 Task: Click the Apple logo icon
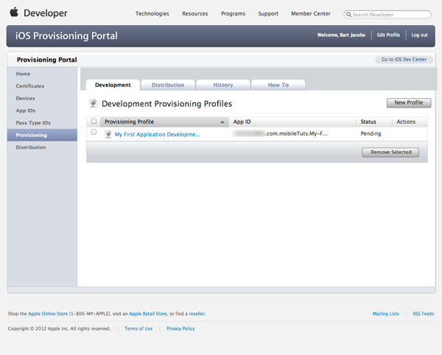[x=14, y=12]
